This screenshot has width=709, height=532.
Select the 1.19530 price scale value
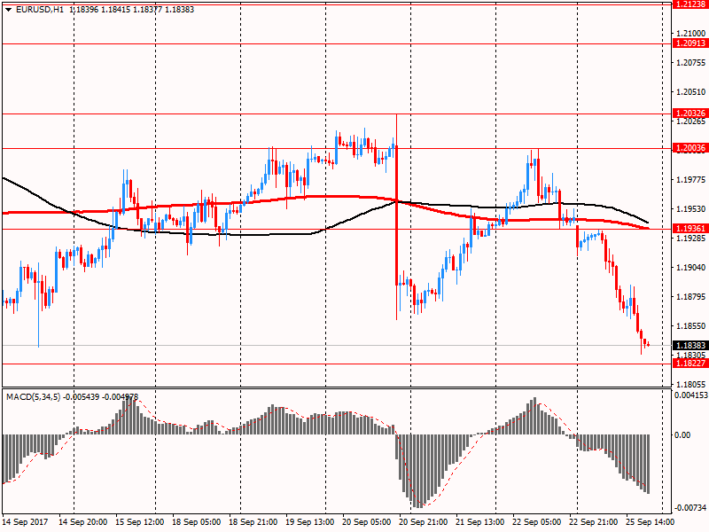click(691, 209)
